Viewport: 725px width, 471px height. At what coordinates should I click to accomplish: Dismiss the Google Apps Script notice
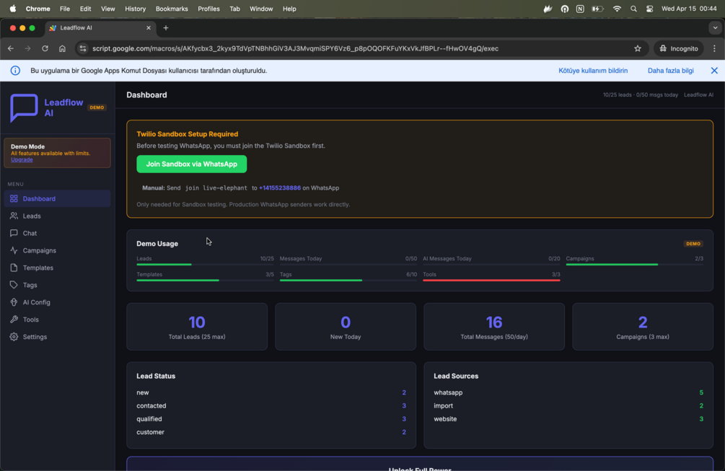coord(714,71)
